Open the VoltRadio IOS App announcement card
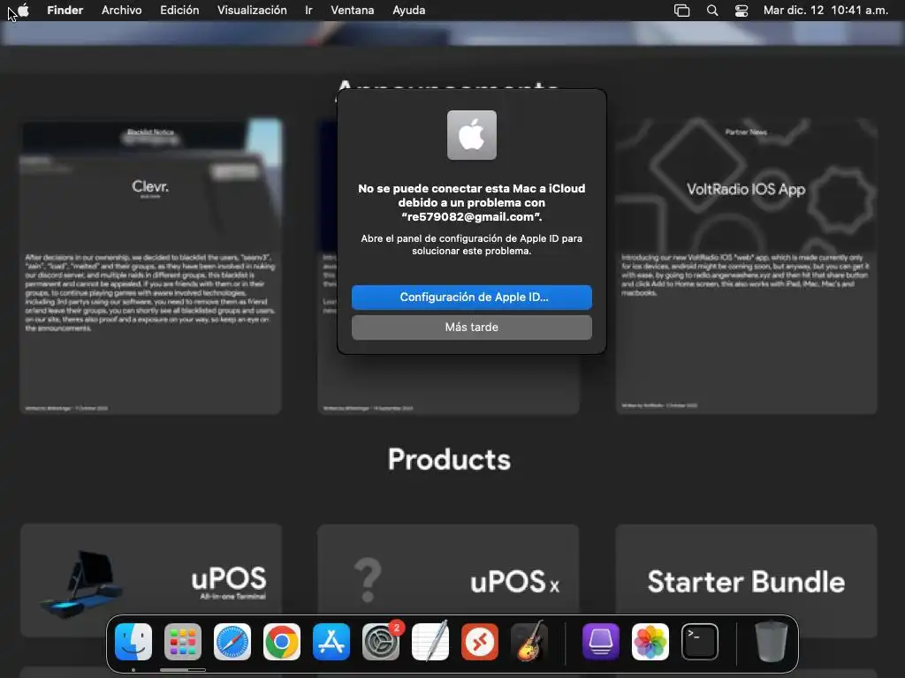Viewport: 905px width, 678px height. coord(746,267)
